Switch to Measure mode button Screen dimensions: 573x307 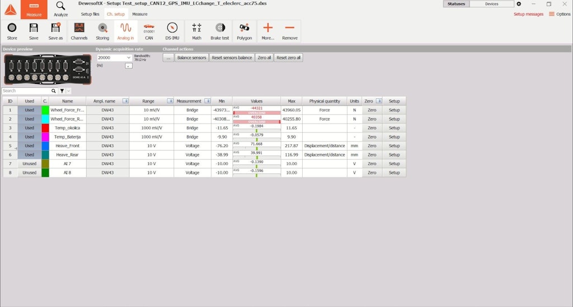[x=34, y=9]
